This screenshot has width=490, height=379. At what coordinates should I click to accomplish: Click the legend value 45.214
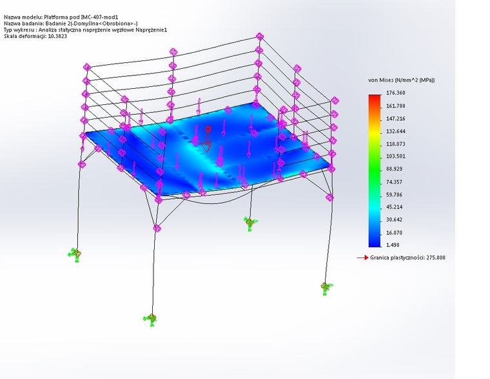click(x=395, y=207)
